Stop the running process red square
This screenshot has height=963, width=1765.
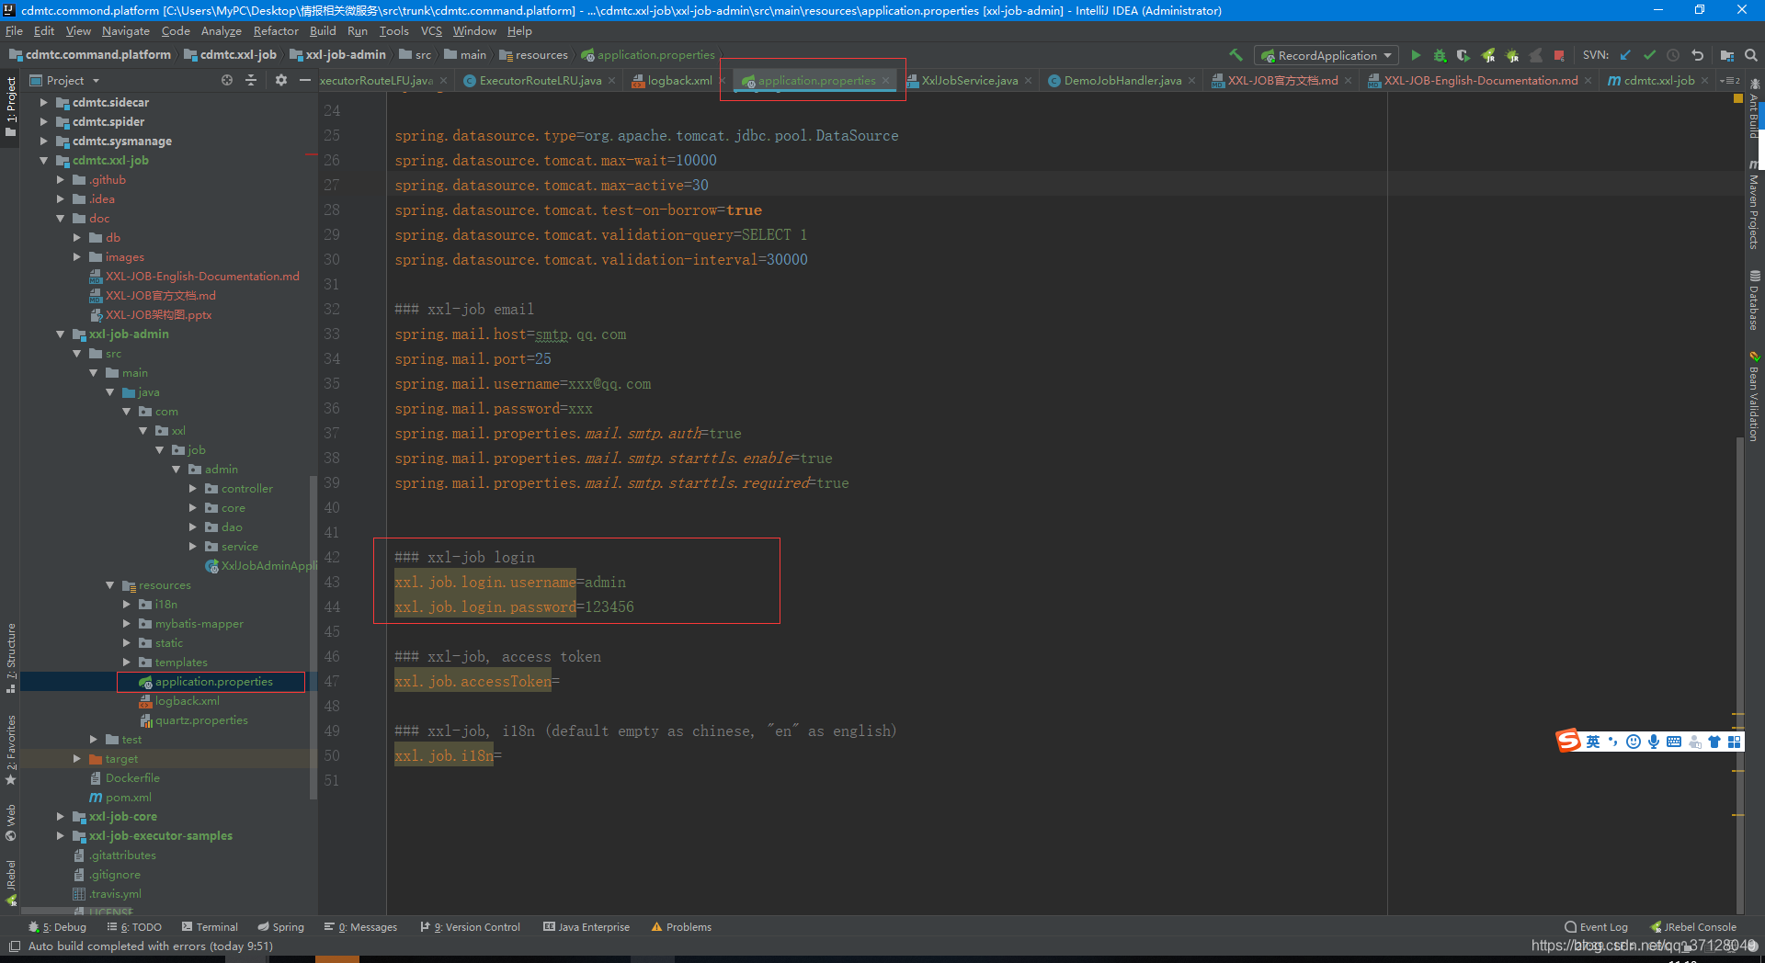(1559, 55)
